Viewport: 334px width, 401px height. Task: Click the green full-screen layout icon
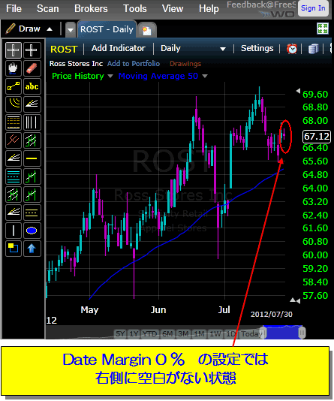click(x=323, y=29)
